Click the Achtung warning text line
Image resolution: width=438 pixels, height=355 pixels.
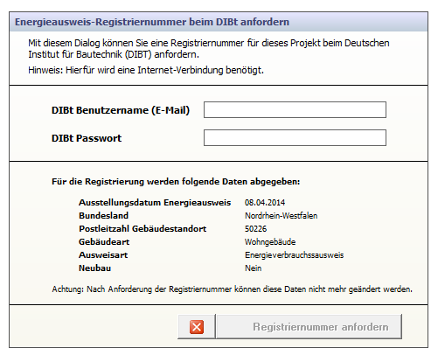click(x=232, y=289)
